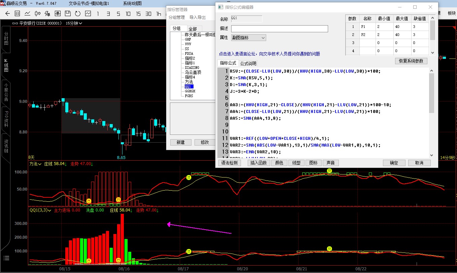Expand the 15分钟 period dropdown
The image size is (457, 273).
[x=74, y=23]
